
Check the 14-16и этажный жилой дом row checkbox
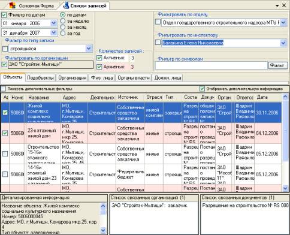click(5, 174)
